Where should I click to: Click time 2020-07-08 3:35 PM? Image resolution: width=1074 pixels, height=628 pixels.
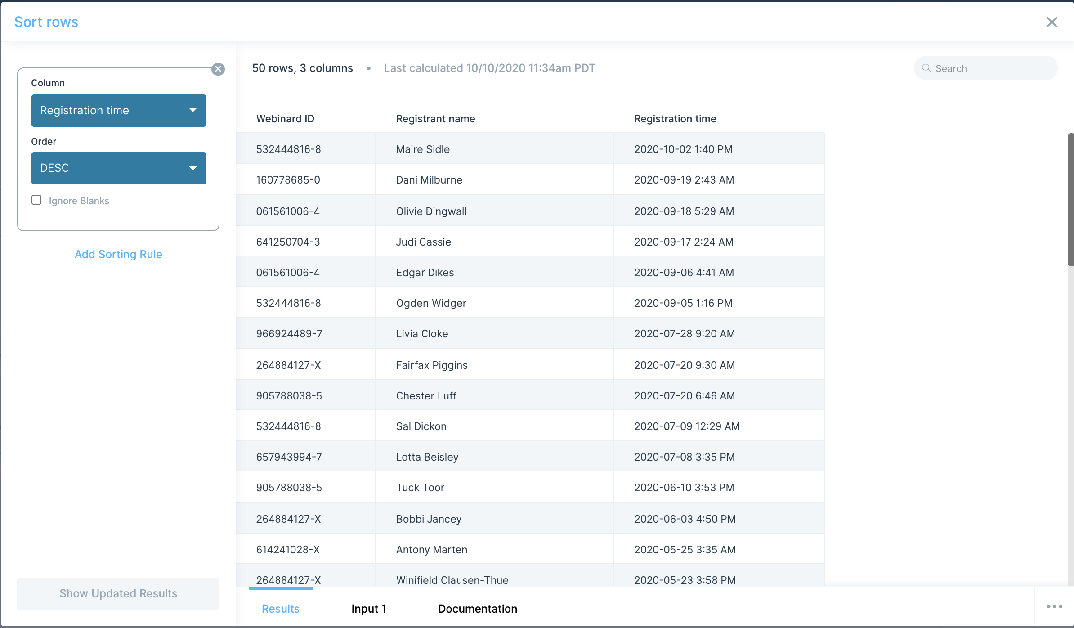click(685, 457)
